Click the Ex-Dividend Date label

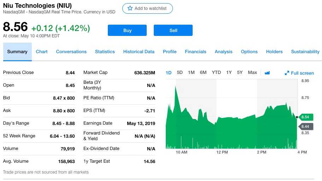point(101,149)
